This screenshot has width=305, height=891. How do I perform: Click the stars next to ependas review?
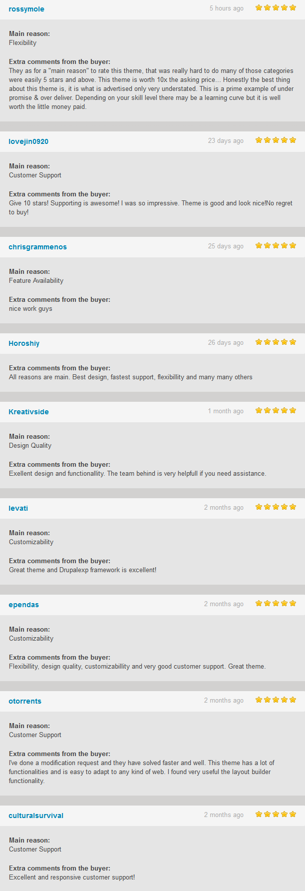pyautogui.click(x=276, y=603)
